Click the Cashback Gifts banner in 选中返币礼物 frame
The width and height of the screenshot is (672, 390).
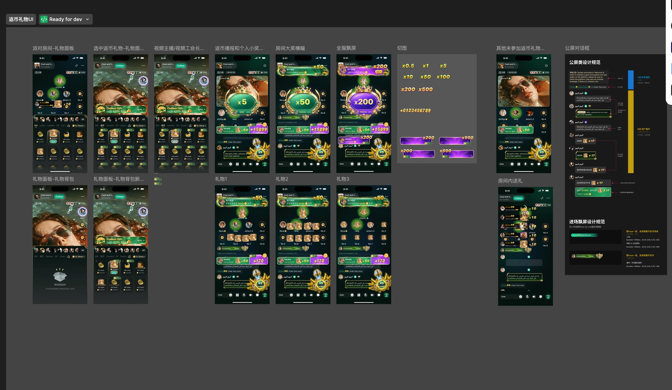tap(121, 109)
